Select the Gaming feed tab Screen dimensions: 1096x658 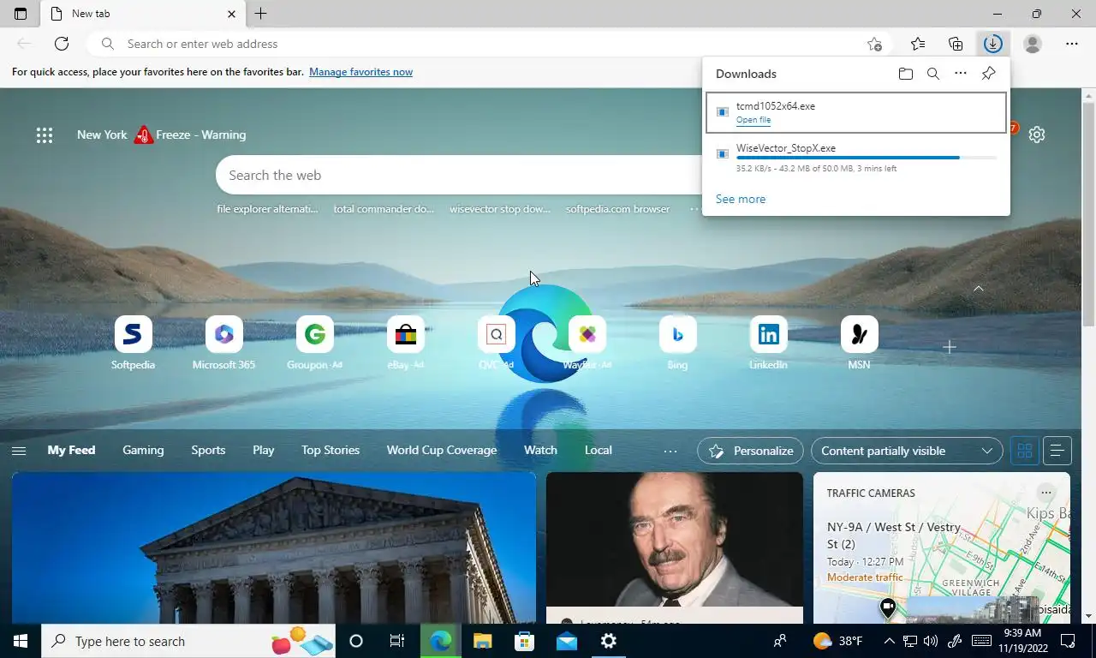[143, 450]
